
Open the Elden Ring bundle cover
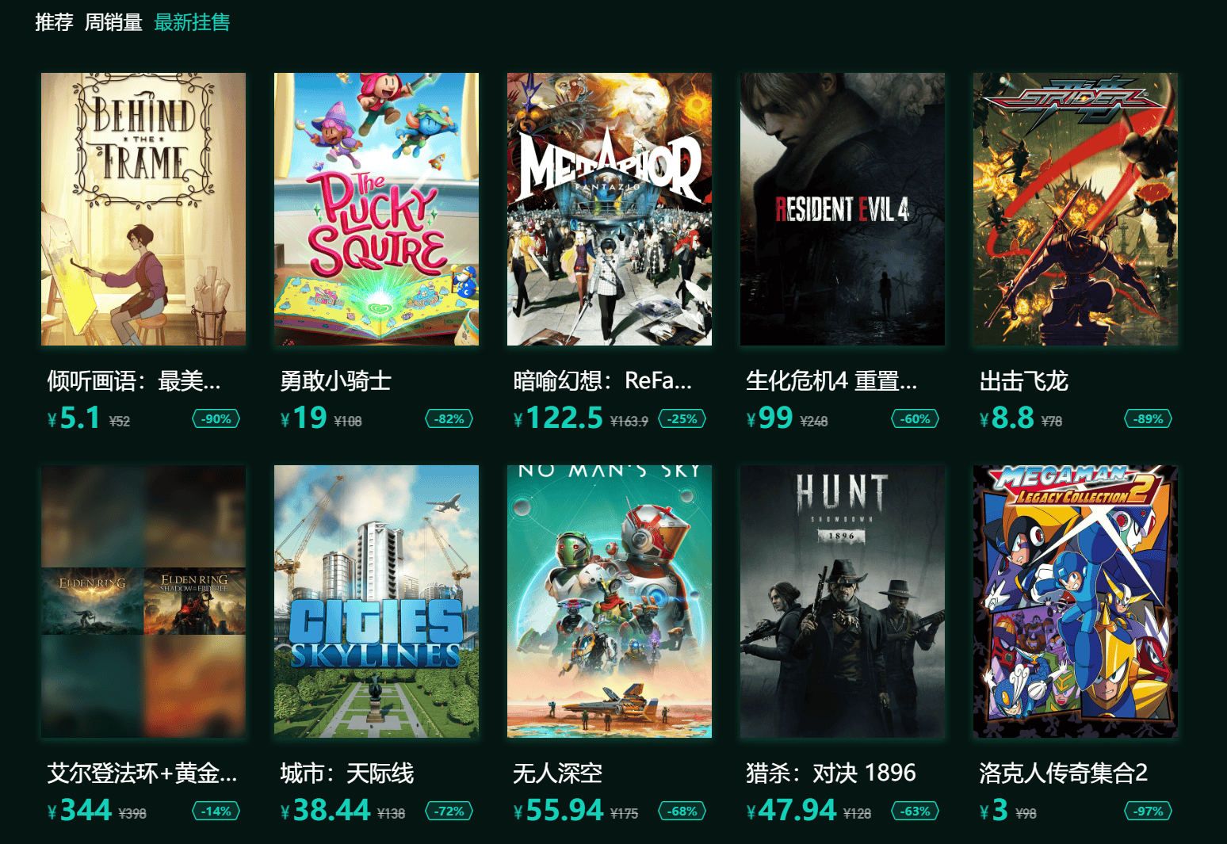(x=143, y=601)
